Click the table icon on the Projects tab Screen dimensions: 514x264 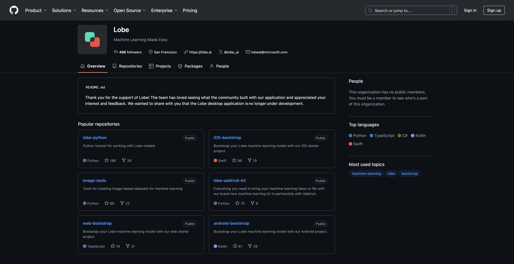coord(151,66)
